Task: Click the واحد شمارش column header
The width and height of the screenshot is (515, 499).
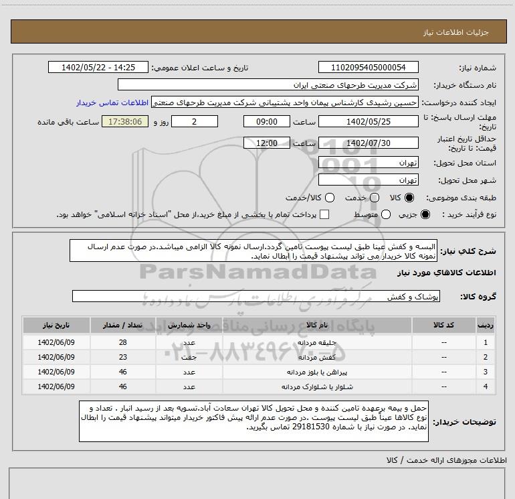Action: coord(189,326)
